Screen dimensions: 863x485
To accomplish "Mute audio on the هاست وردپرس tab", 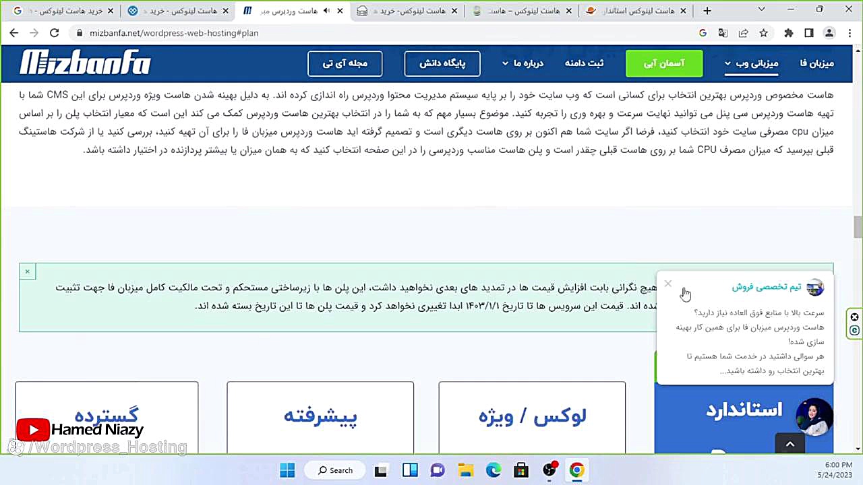I will click(326, 11).
